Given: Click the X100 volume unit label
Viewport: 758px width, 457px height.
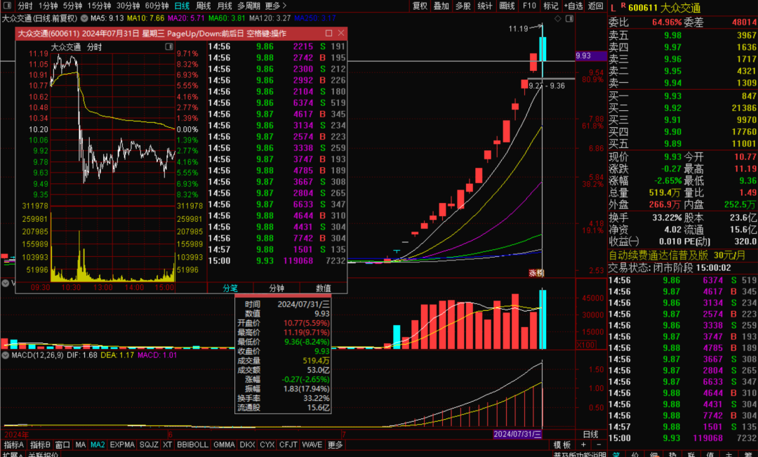Looking at the screenshot, I should tap(586, 345).
